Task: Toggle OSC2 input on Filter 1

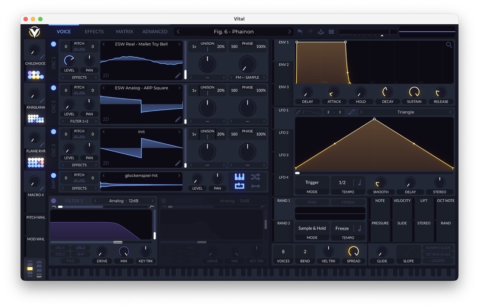Action: (81, 248)
